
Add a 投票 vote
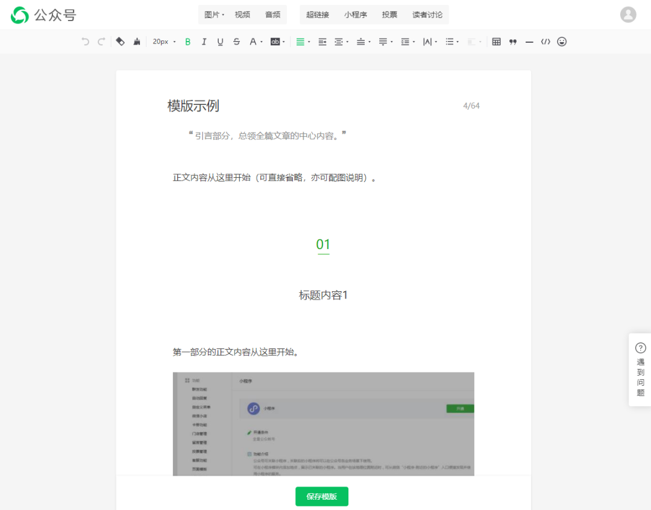pyautogui.click(x=389, y=14)
